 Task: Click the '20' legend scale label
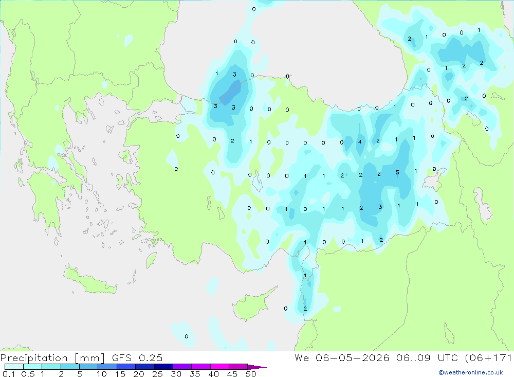[x=139, y=374]
